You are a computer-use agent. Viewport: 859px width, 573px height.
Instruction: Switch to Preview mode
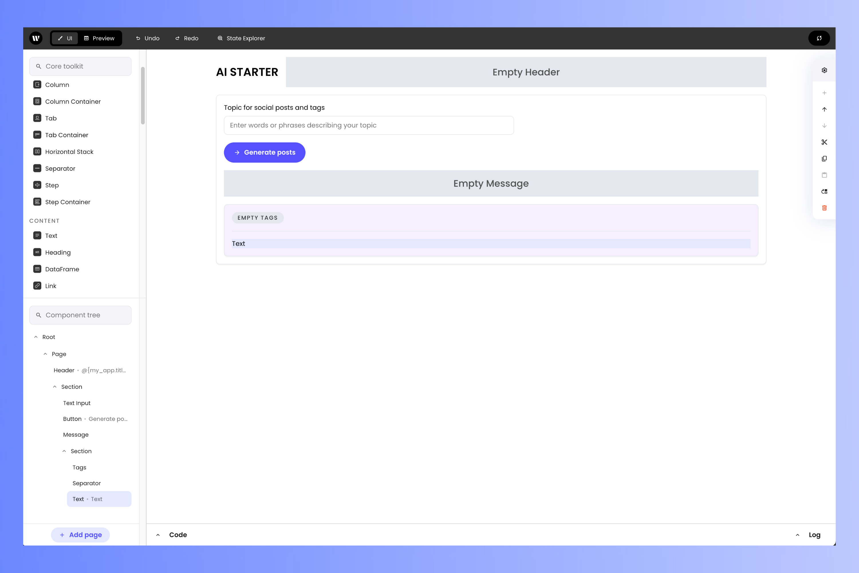click(x=99, y=38)
